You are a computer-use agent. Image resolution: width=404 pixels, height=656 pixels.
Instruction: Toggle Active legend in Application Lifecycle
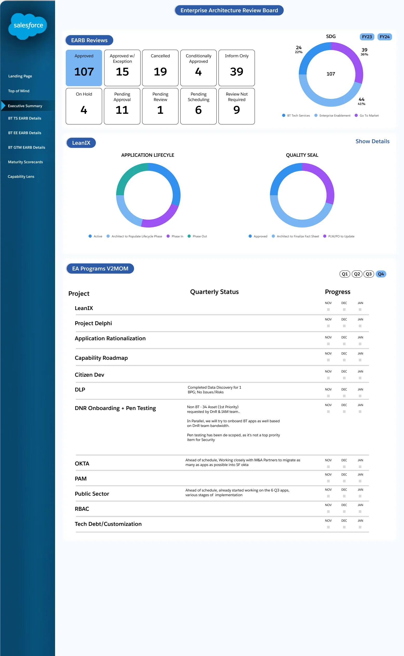tap(90, 236)
